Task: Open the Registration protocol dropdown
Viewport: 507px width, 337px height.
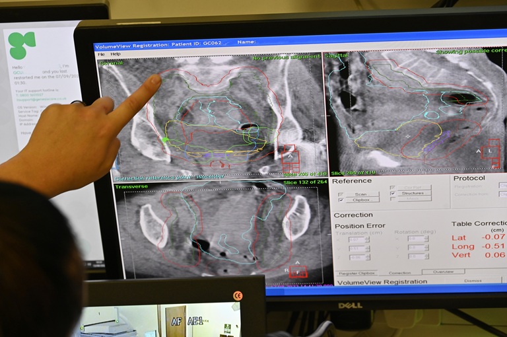Action: (x=503, y=186)
